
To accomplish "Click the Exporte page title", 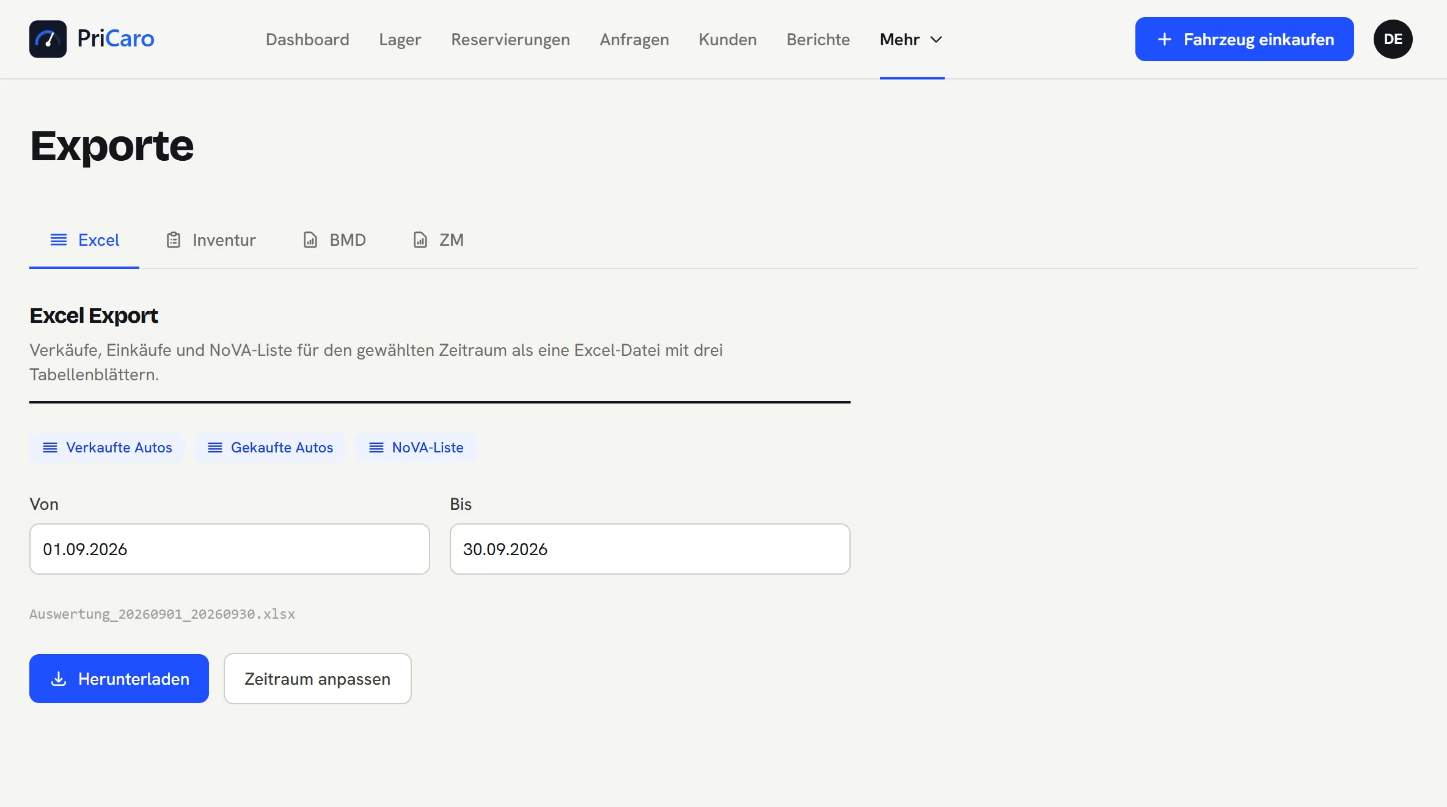I will (x=112, y=146).
